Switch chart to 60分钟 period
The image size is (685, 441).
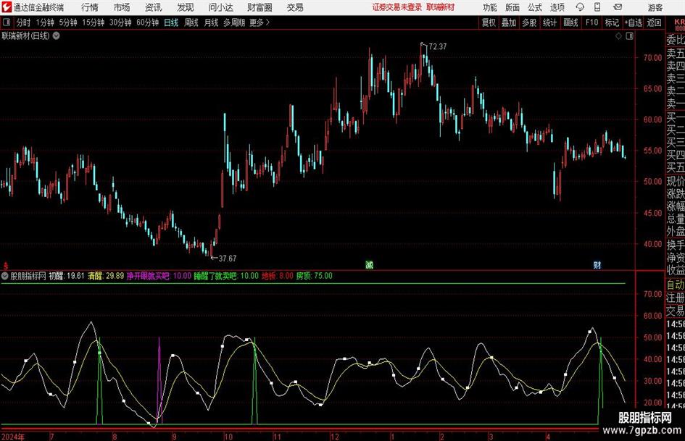point(147,22)
